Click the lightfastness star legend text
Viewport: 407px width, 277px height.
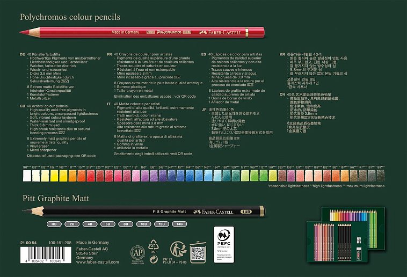pyautogui.click(x=326, y=186)
